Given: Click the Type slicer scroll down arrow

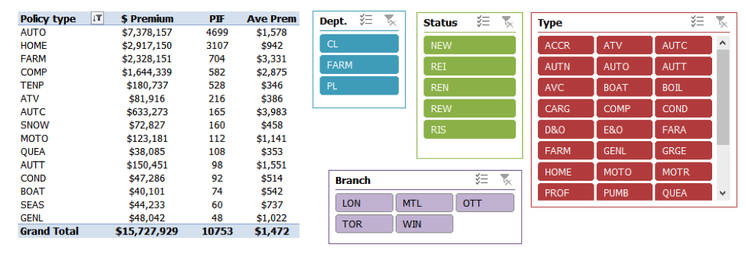Looking at the screenshot, I should [x=723, y=193].
